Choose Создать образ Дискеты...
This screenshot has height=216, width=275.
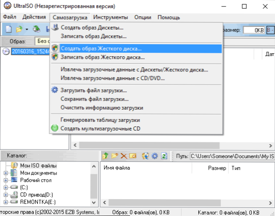(136, 27)
